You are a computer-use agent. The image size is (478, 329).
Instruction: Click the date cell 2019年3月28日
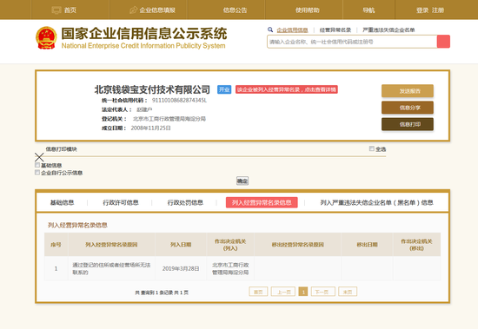[181, 269]
